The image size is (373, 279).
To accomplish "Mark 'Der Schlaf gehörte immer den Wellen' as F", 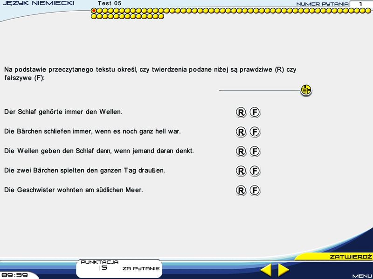I will (255, 113).
